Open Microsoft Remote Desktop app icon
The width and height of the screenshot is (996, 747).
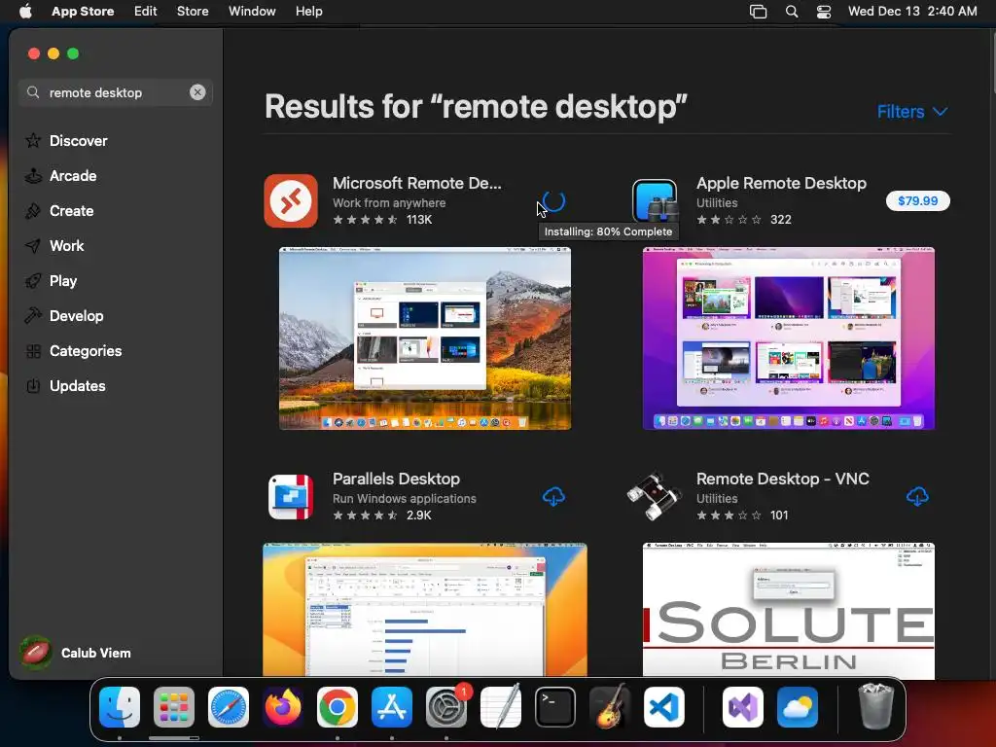(x=291, y=200)
